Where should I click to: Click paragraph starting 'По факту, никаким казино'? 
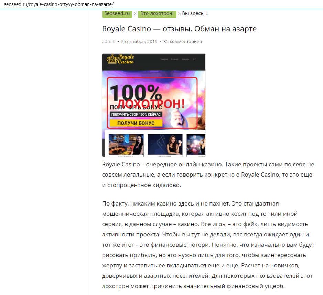(208, 245)
